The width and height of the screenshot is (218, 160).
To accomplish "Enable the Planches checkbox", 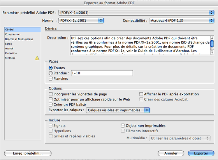I will pos(51,79).
